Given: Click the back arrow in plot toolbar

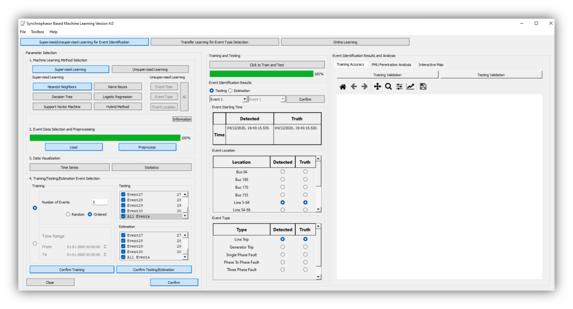Looking at the screenshot, I should point(354,87).
